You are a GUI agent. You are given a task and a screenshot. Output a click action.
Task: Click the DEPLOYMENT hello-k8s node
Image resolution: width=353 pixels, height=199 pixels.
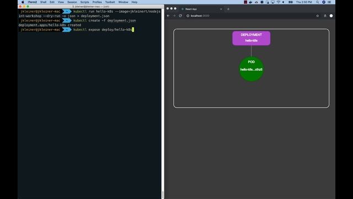tap(252, 38)
